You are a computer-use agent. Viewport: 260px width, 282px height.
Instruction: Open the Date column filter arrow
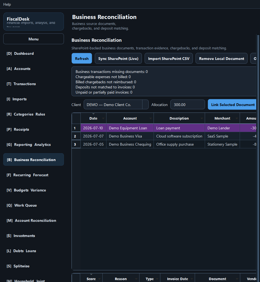click(x=103, y=118)
